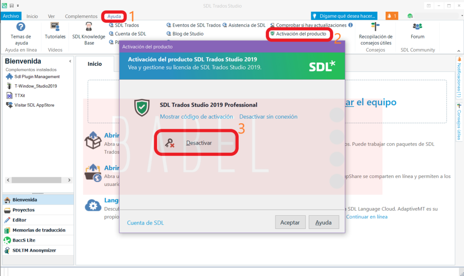Click the Language Cloud gear icon

tap(93, 205)
